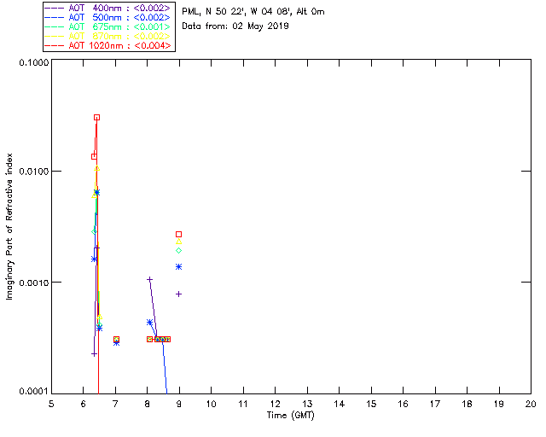Image resolution: width=546 pixels, height=437 pixels.
Task: Click the y-axis tick label 0.0010
Action: pyautogui.click(x=34, y=283)
